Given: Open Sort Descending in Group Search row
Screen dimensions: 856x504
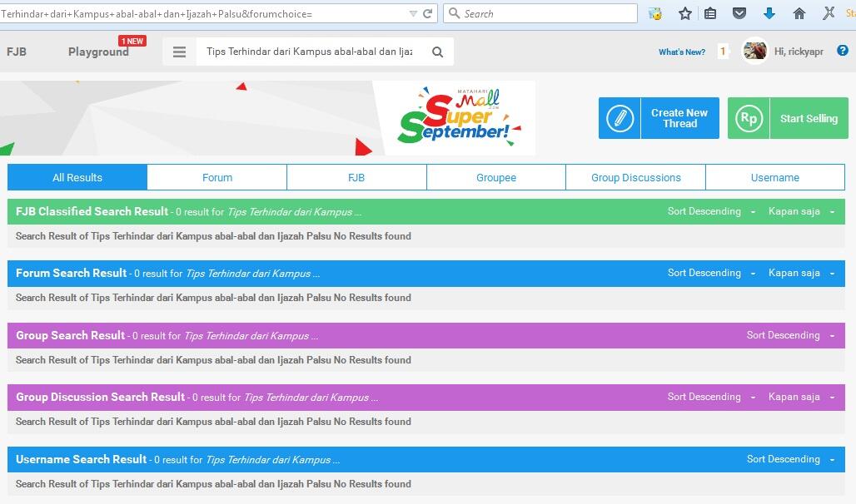Looking at the screenshot, I should pos(790,335).
